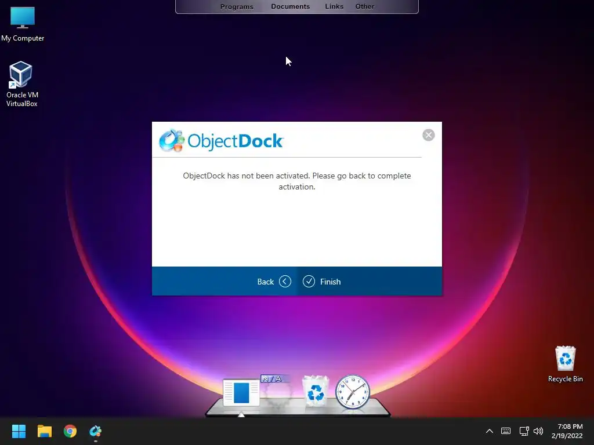
Task: Open the document icon in the bottom dock
Action: [x=241, y=392]
